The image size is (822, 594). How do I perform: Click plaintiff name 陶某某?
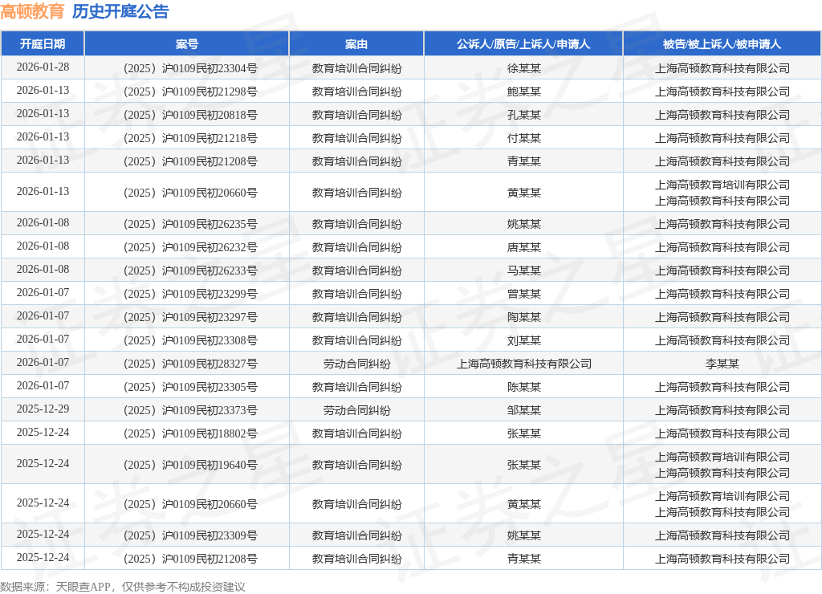tap(523, 317)
